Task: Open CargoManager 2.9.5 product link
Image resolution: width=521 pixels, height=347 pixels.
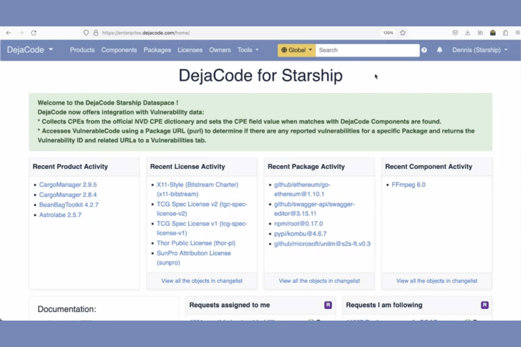Action: pyautogui.click(x=68, y=185)
